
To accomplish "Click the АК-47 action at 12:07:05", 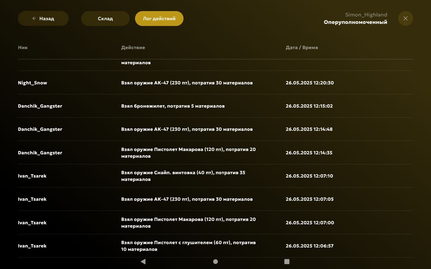I will click(x=187, y=199).
